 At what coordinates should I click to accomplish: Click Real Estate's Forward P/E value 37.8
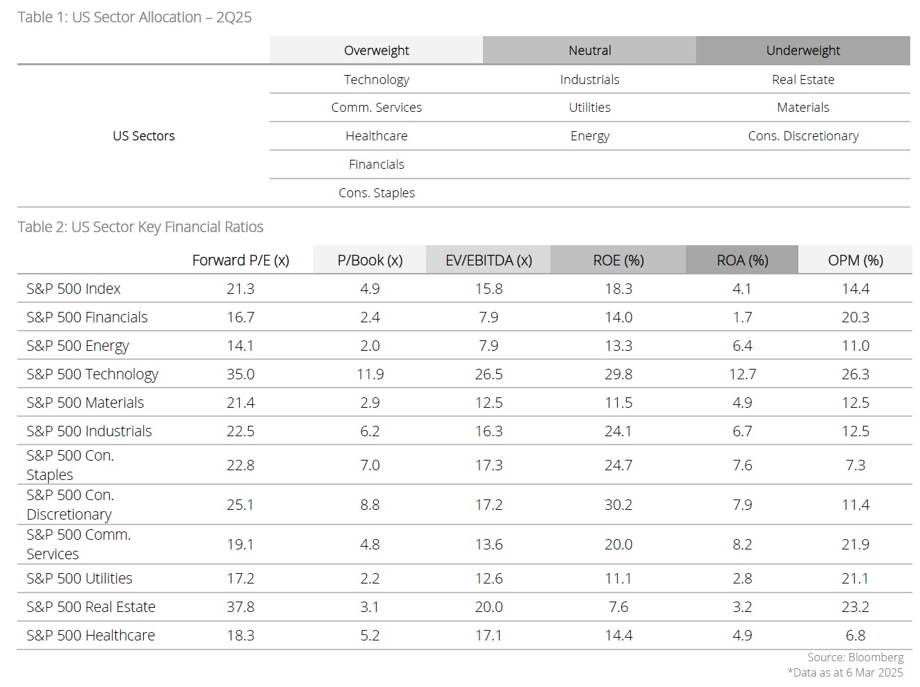click(240, 607)
